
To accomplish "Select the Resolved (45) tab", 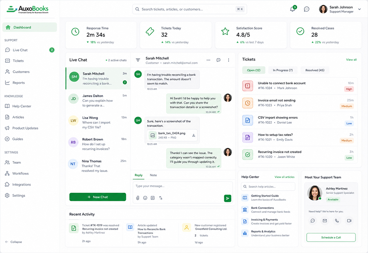I will click(x=315, y=70).
